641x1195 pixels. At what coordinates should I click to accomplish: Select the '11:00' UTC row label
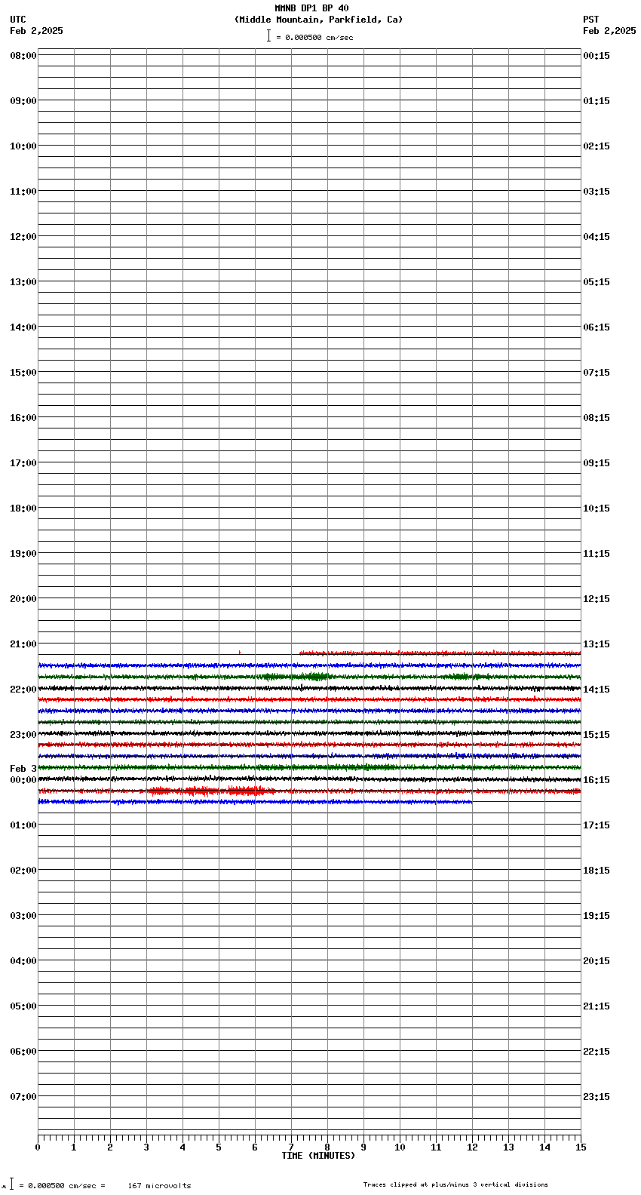coord(23,192)
